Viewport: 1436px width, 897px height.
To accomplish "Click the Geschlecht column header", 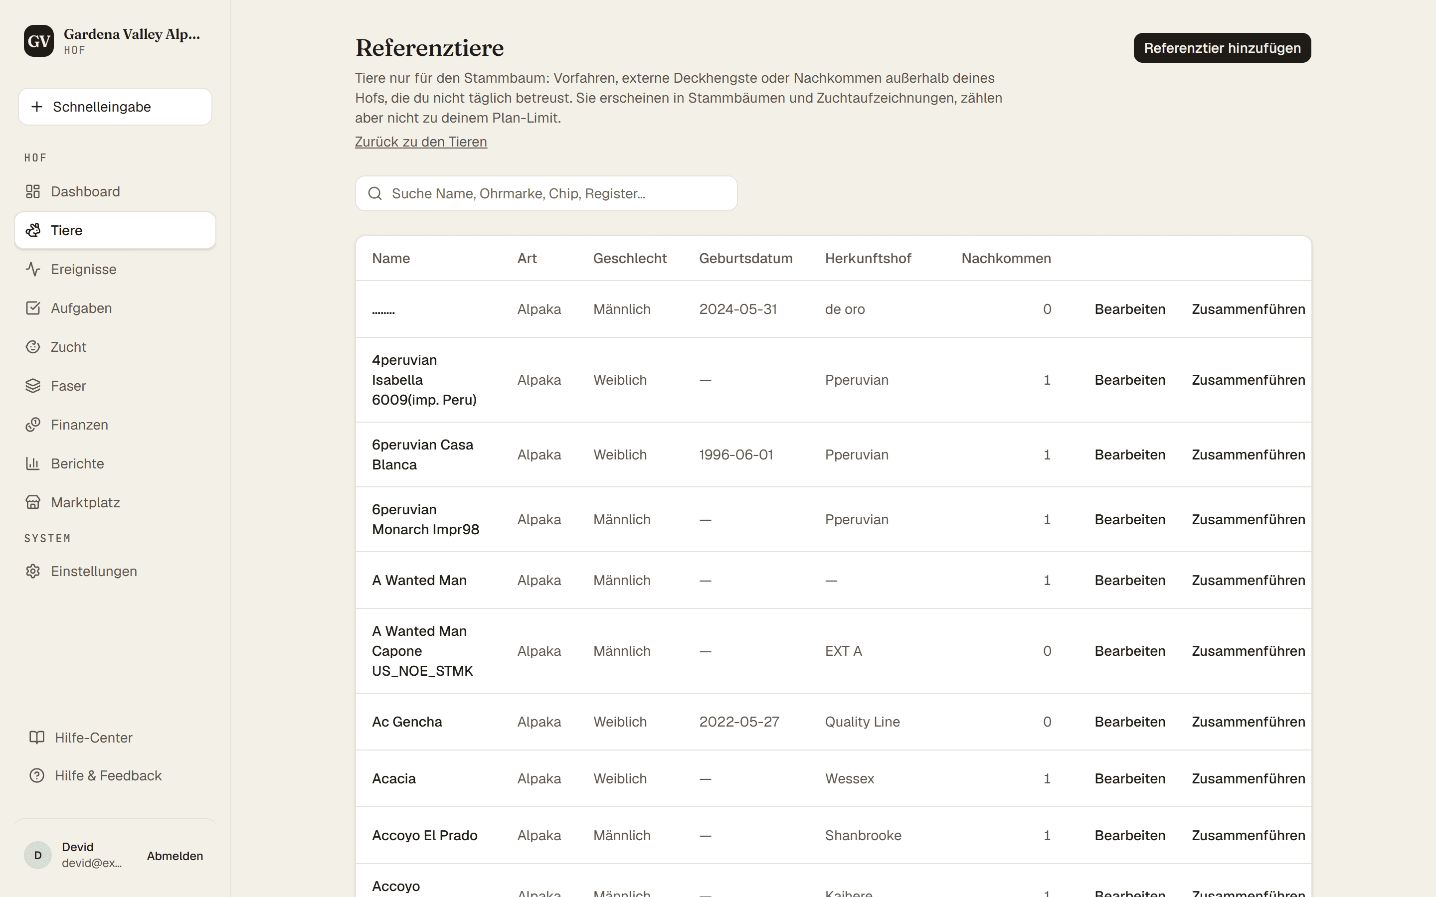I will [x=630, y=258].
